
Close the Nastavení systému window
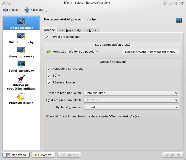pyautogui.click(x=182, y=3)
